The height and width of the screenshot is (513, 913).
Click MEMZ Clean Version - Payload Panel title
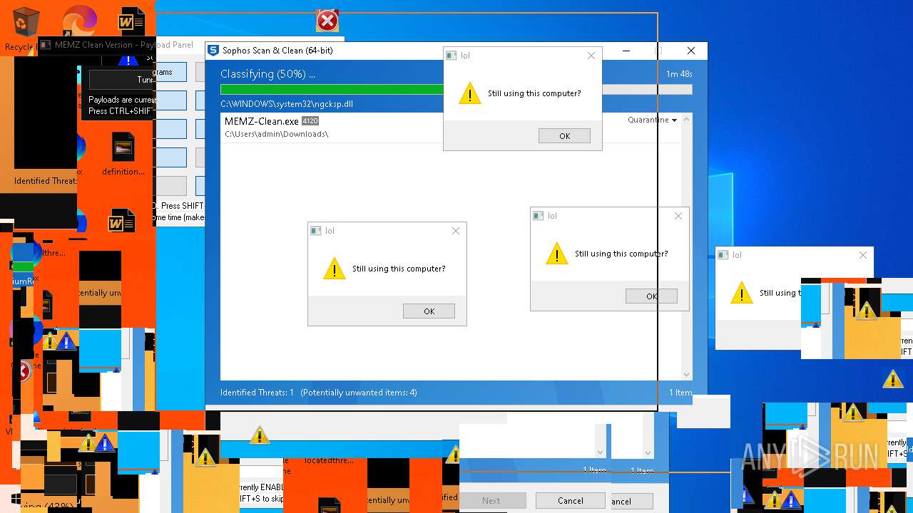point(124,45)
